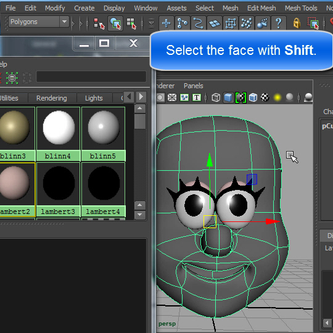Screen dimensions: 333x333
Task: Click Select by component type icon
Action: (131, 23)
